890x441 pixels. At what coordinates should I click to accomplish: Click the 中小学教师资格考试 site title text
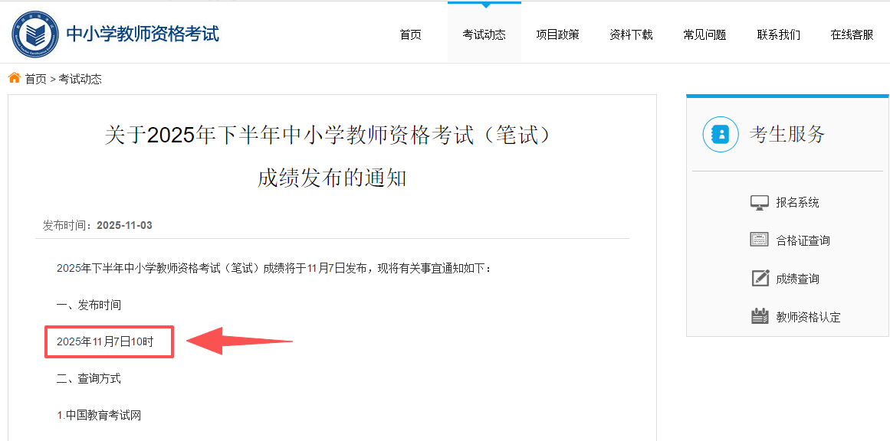[x=143, y=34]
